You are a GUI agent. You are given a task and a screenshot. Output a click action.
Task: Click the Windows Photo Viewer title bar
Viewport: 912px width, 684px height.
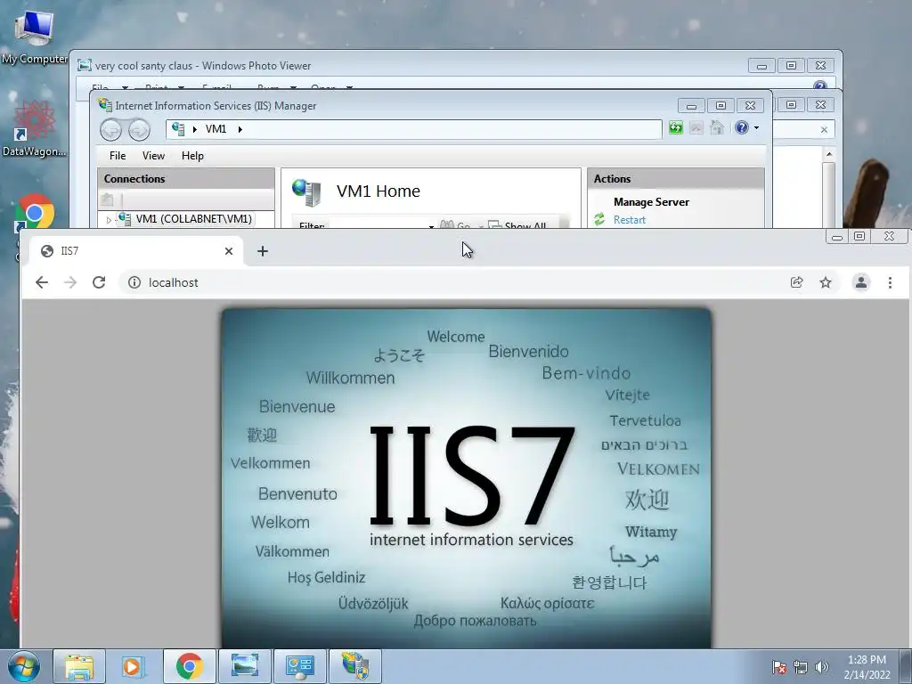[407, 65]
